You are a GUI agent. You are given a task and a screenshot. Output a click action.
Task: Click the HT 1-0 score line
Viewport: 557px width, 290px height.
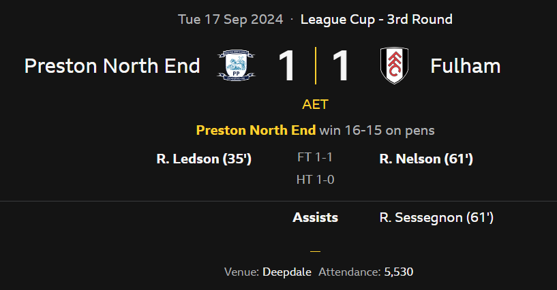tap(315, 180)
